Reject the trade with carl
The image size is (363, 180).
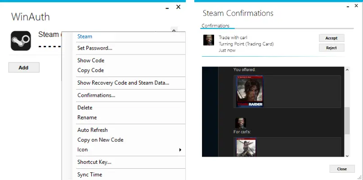click(332, 48)
